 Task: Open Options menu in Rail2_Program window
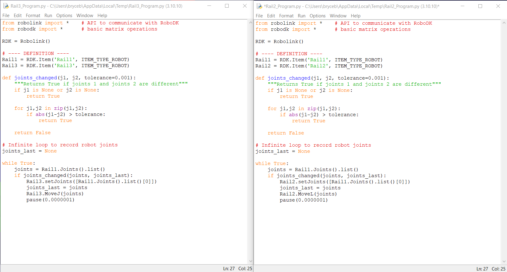[x=317, y=16]
